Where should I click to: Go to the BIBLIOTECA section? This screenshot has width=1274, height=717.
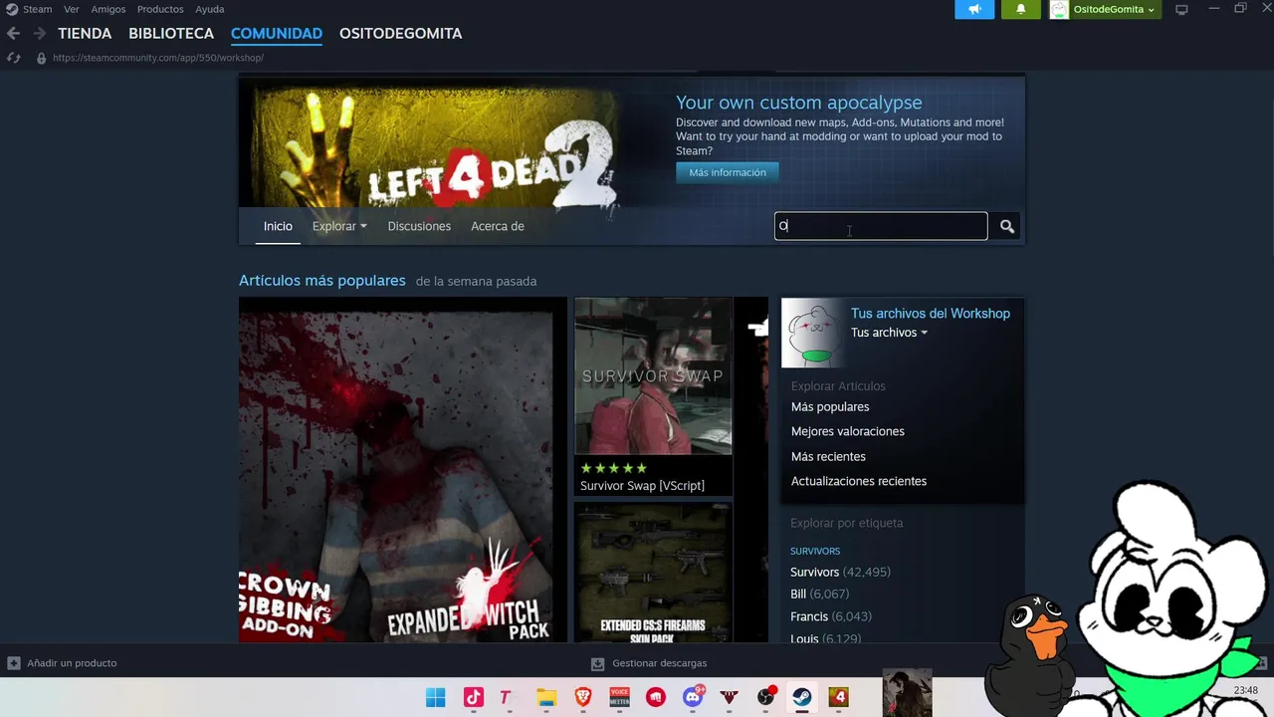click(x=171, y=33)
